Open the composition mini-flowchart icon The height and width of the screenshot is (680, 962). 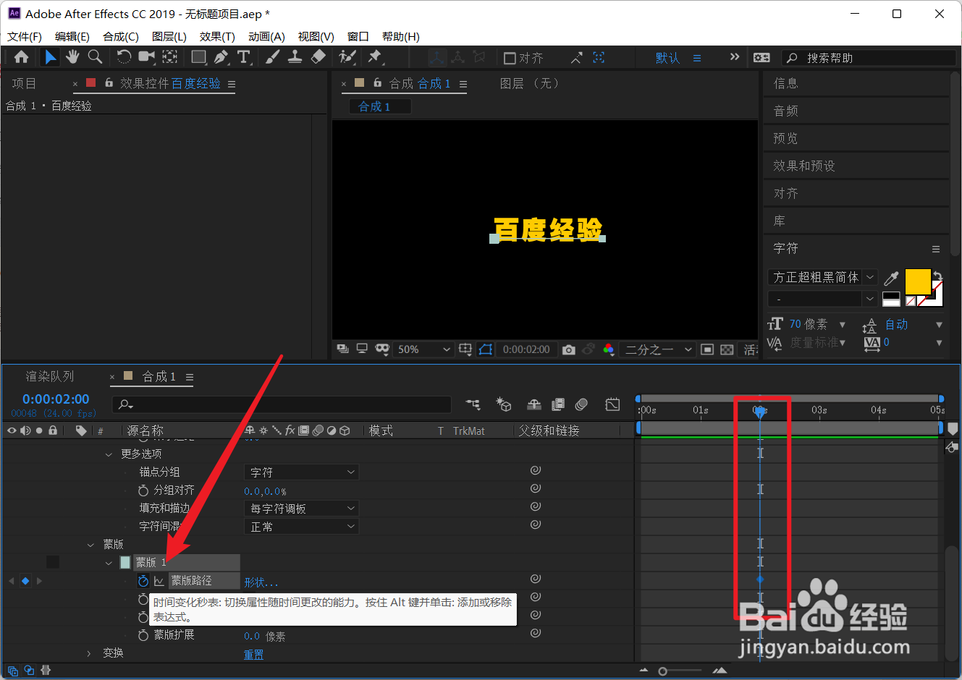(x=473, y=404)
